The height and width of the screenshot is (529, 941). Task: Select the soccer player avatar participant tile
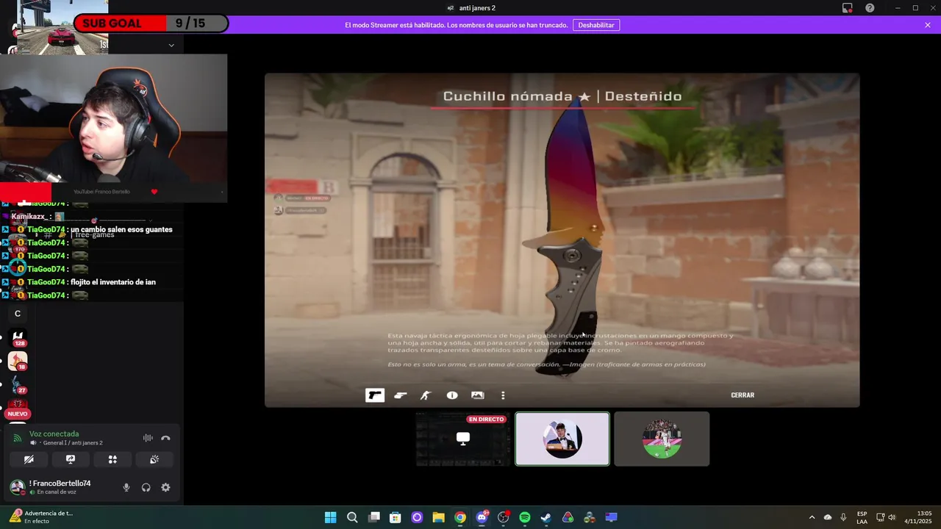coord(662,439)
